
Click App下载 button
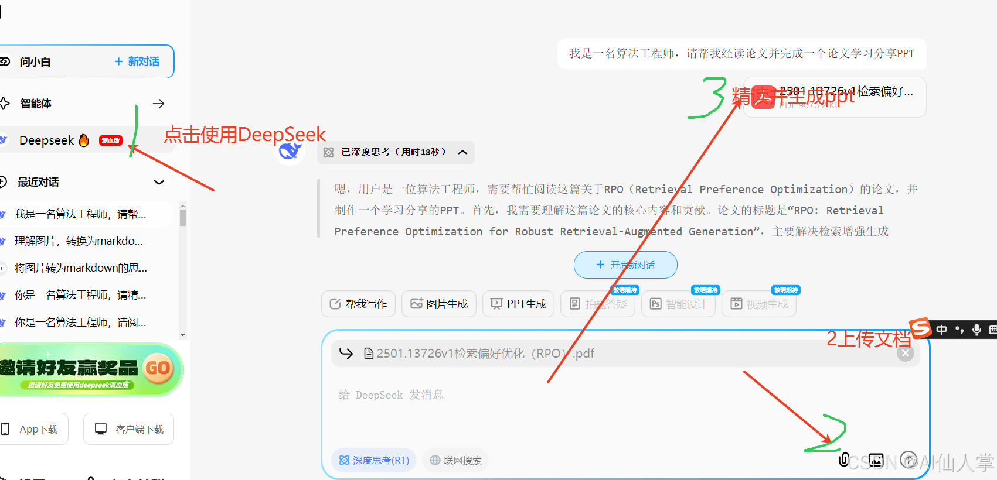click(34, 429)
